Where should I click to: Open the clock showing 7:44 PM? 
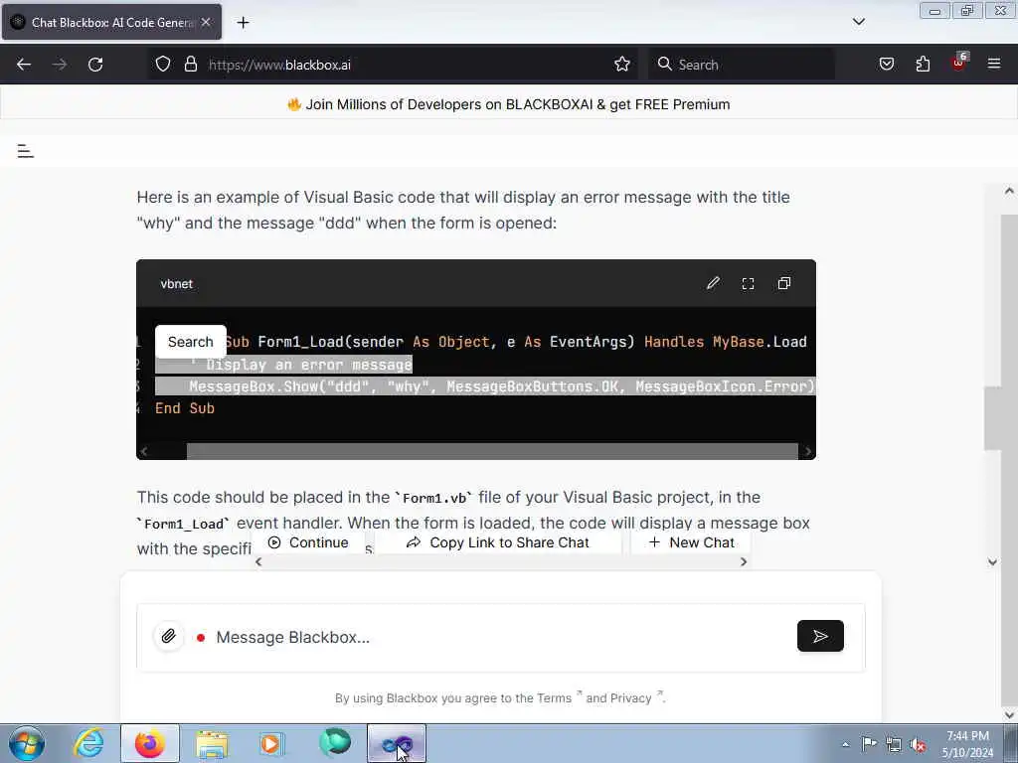coord(967,744)
